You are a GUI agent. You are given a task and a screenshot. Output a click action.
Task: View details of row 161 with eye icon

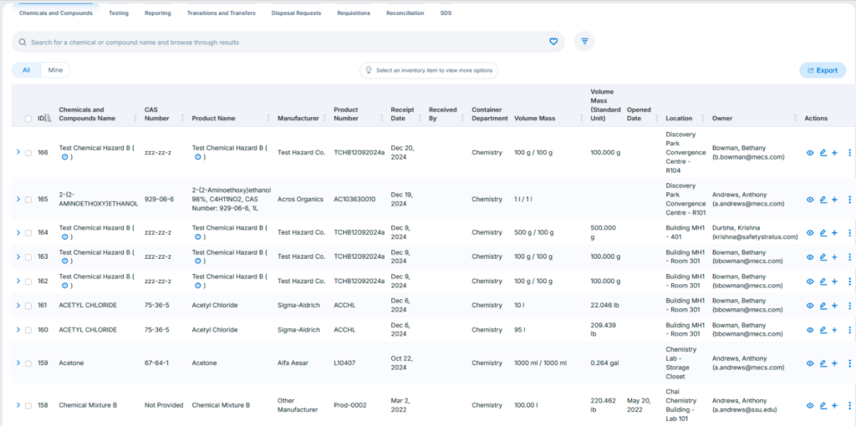(x=810, y=306)
